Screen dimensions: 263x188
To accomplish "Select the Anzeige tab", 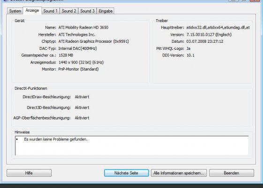I will (x=32, y=11).
